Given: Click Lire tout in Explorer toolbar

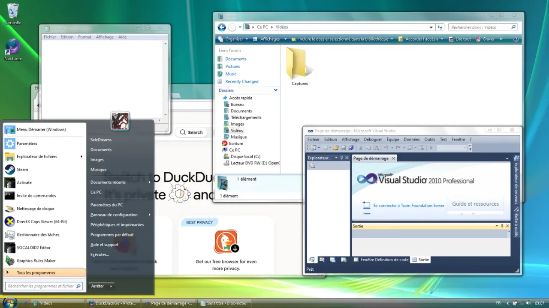Looking at the screenshot, I should pyautogui.click(x=460, y=39).
